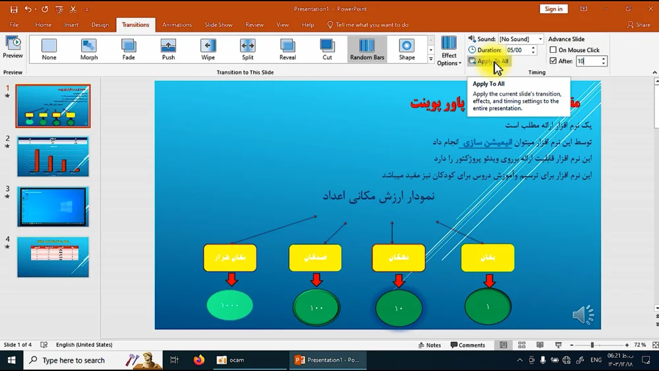The height and width of the screenshot is (371, 659).
Task: Fit slide to current window icon
Action: [x=655, y=345]
